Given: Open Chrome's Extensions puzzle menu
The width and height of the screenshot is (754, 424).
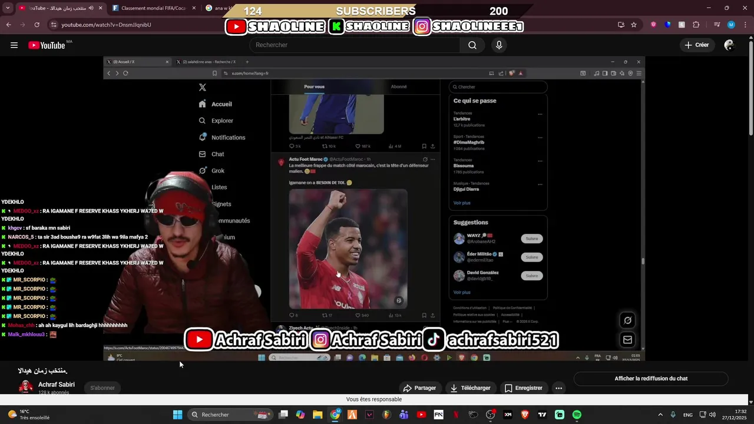Looking at the screenshot, I should 696,25.
